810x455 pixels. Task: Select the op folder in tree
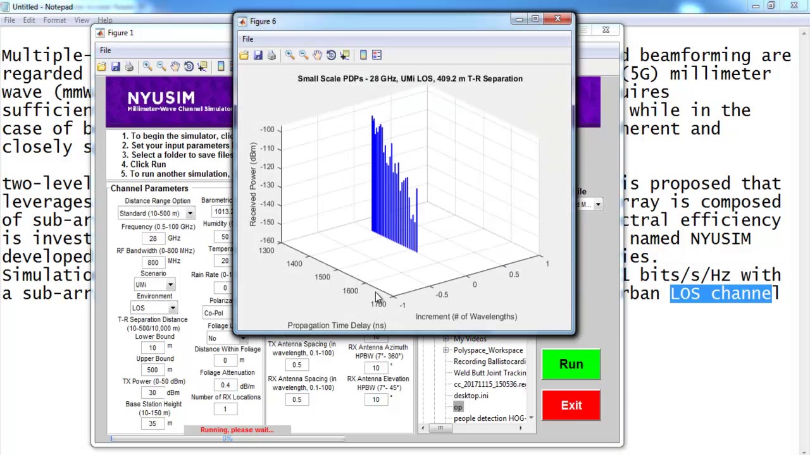(458, 407)
